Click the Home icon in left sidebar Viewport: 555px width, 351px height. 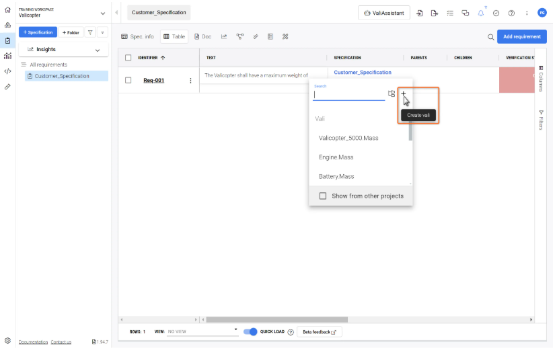coord(7,10)
